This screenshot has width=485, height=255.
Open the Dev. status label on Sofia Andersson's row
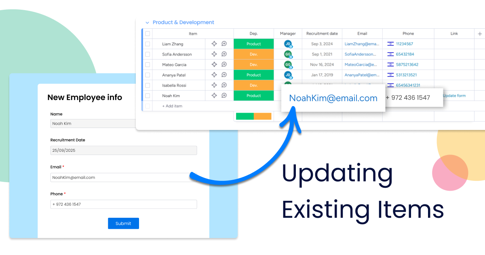253,54
